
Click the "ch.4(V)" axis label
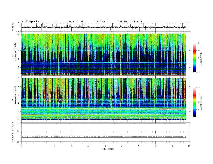(13, 137)
